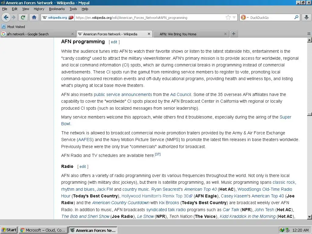Open the Car Talk link
Viewport: 312px width, 234px height.
(231, 210)
